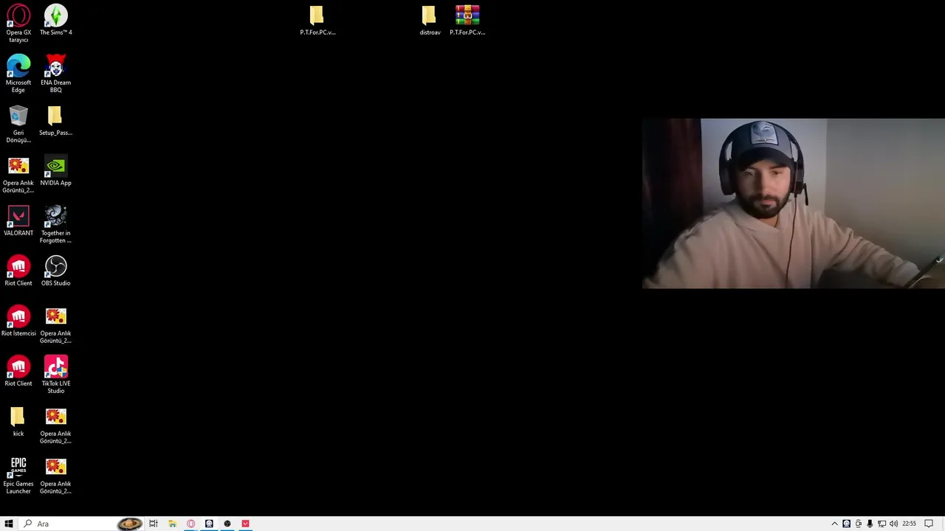The width and height of the screenshot is (945, 531).
Task: Select the distroav folder on the desktop
Action: point(430,20)
